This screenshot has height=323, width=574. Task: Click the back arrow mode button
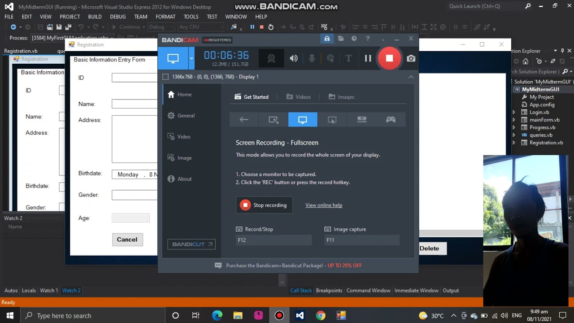tap(244, 119)
